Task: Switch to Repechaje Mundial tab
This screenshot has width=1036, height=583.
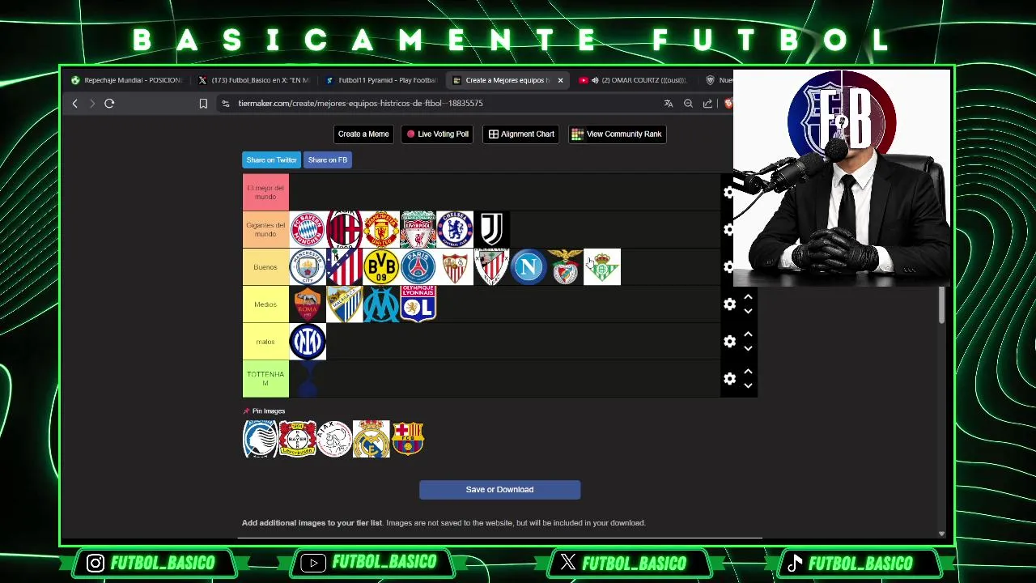Action: [126, 80]
